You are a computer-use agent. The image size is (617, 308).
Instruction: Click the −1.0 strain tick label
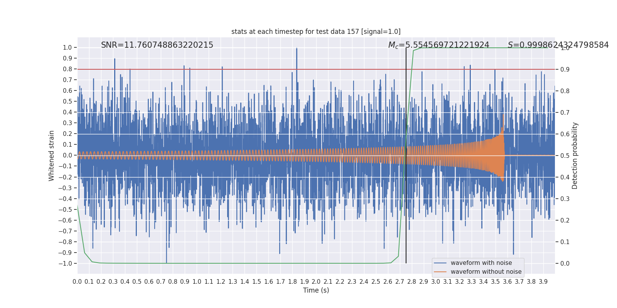[65, 263]
